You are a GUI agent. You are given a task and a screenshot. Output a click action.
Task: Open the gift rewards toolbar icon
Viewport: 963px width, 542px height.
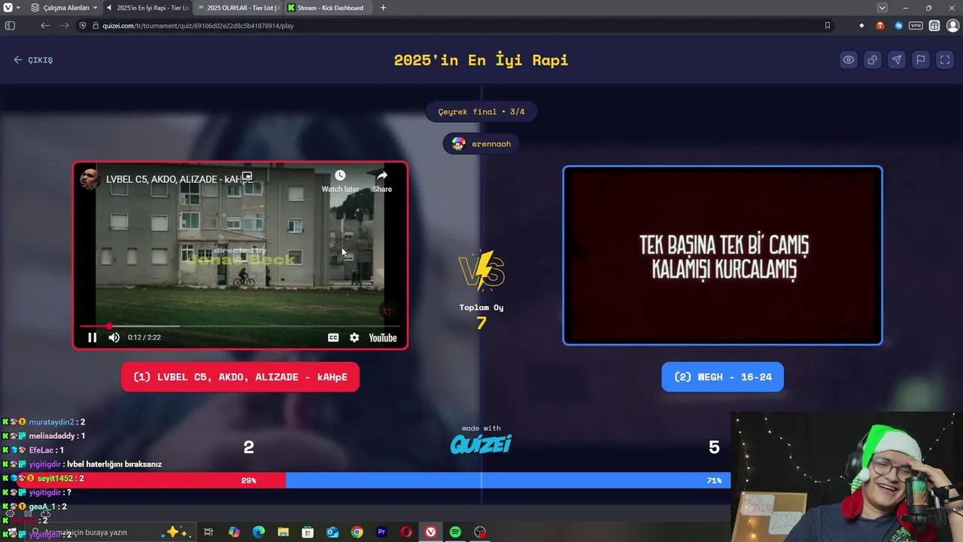(x=934, y=26)
